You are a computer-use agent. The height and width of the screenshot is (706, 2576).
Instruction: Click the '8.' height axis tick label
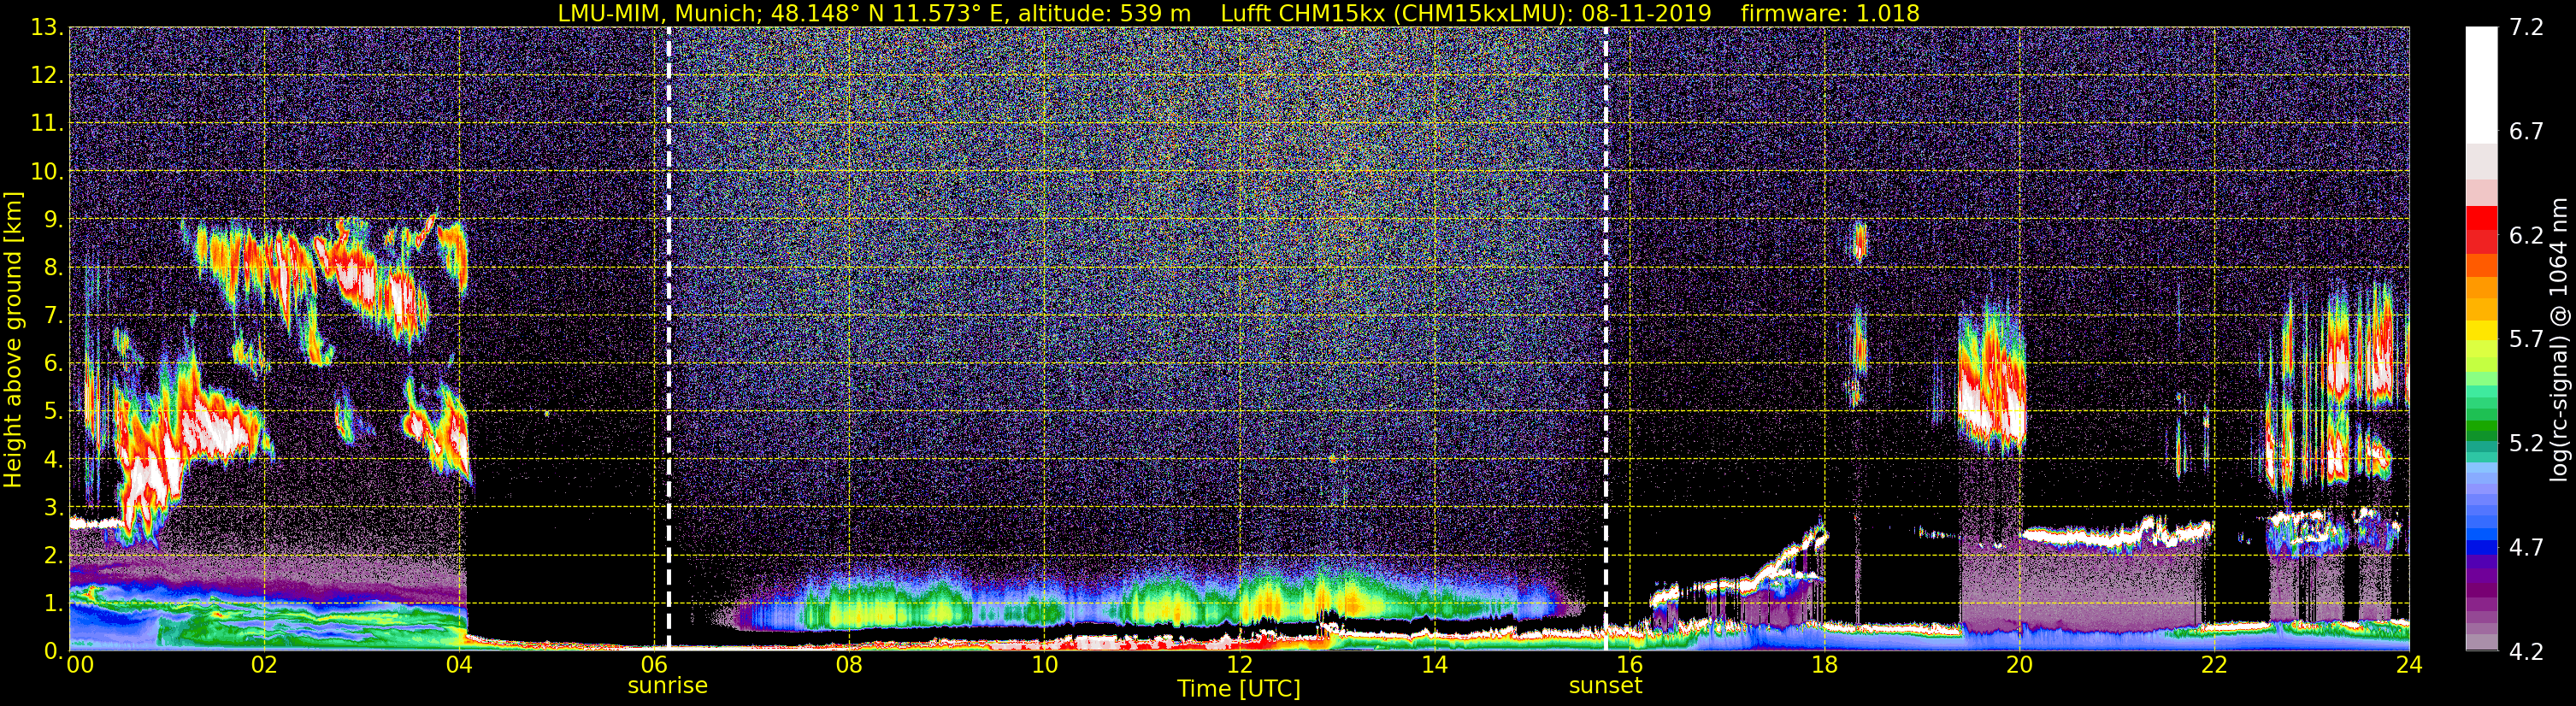point(52,268)
